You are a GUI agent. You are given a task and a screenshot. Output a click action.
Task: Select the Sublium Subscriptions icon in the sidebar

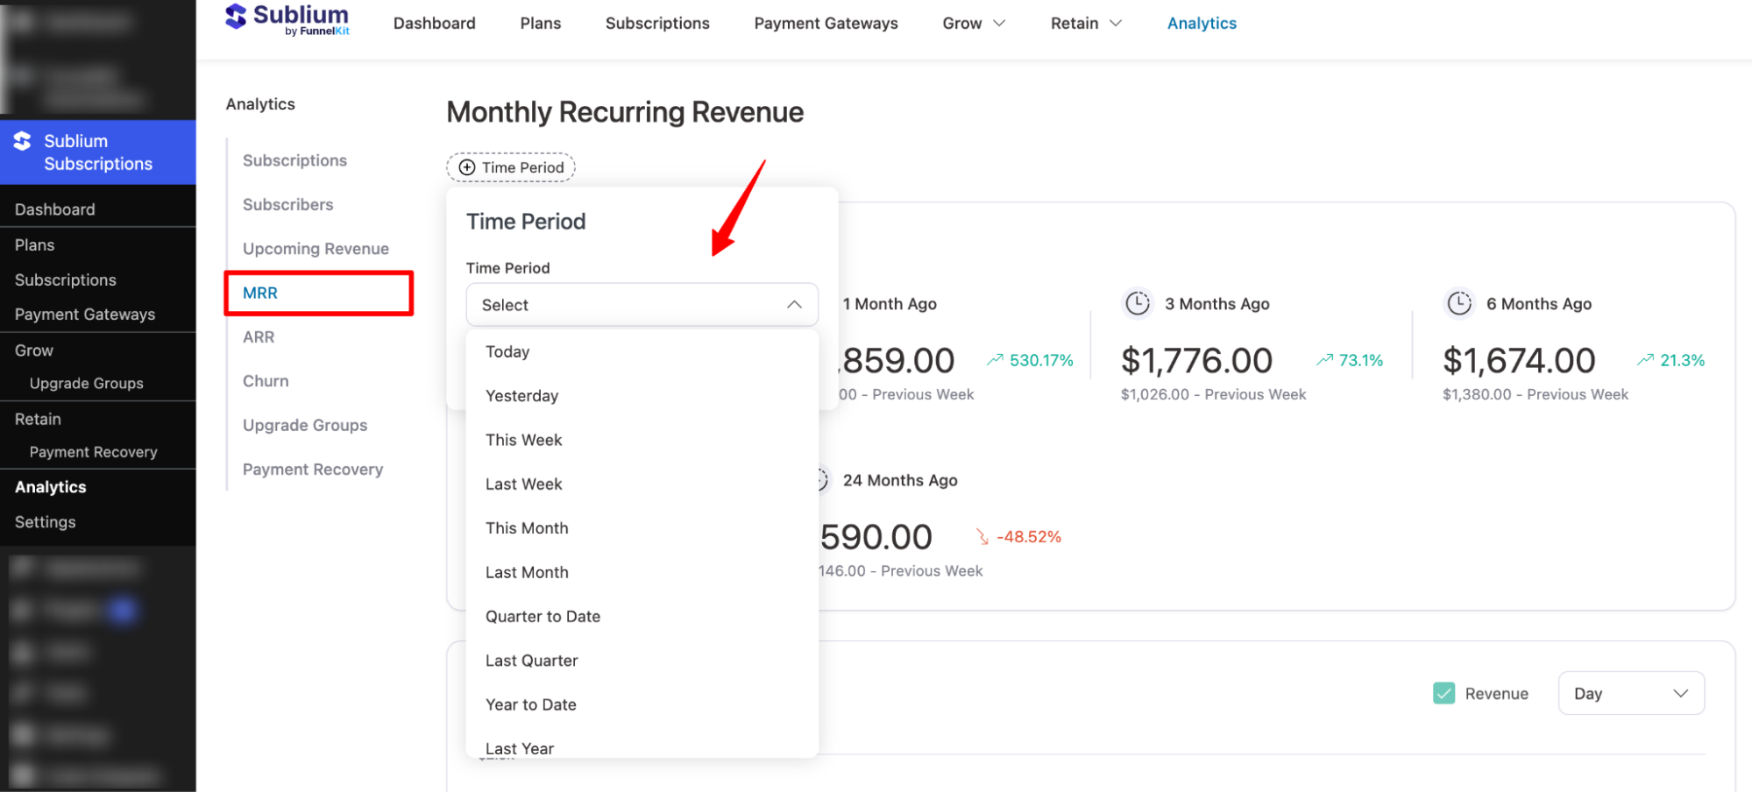[x=22, y=140]
